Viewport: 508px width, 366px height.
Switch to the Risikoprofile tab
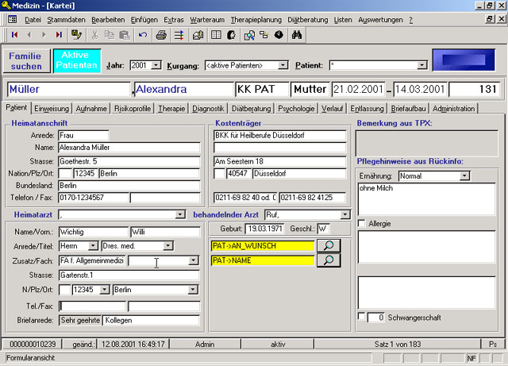(133, 109)
